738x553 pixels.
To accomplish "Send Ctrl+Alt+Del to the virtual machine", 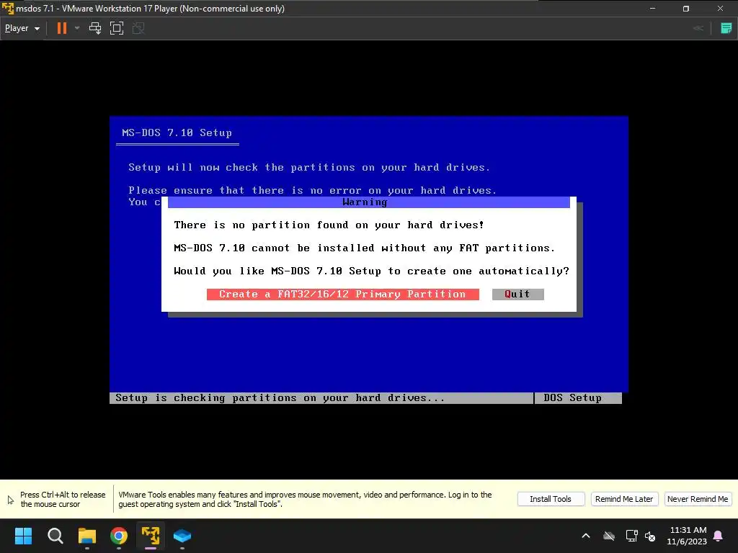I will [x=95, y=28].
